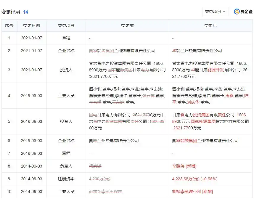
Task: Select row 3 变更前 text with 国家能源集团甘肃电力有限公司
Action: [127, 70]
